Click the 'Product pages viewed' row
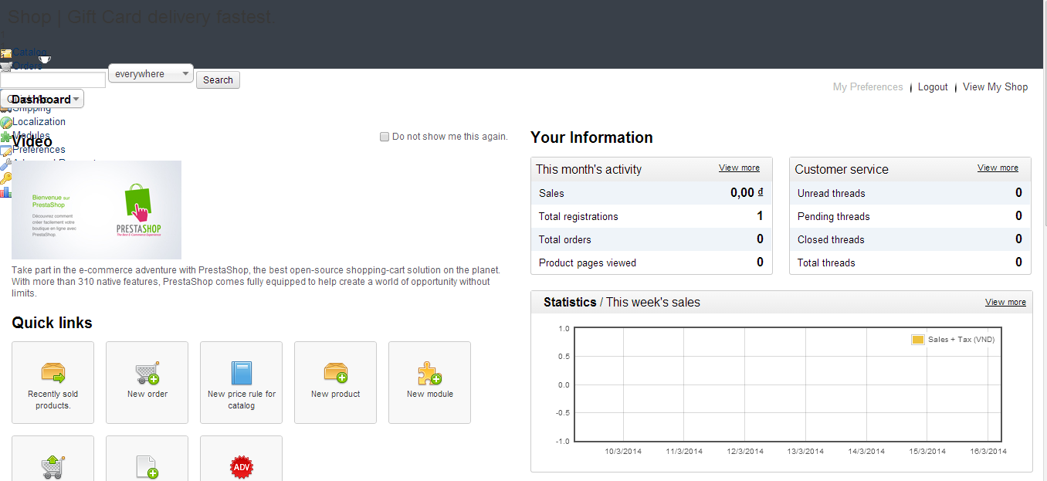The height and width of the screenshot is (481, 1047). click(652, 263)
